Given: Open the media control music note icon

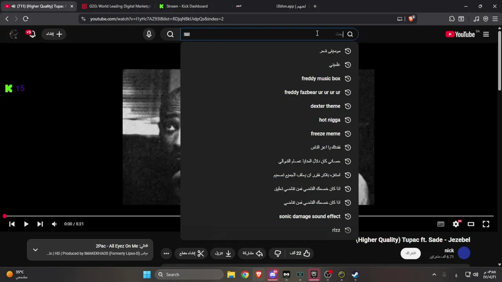Looking at the screenshot, I should 476,19.
